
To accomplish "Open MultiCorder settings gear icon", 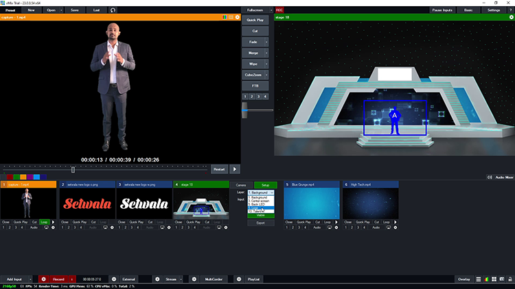I will (x=194, y=279).
